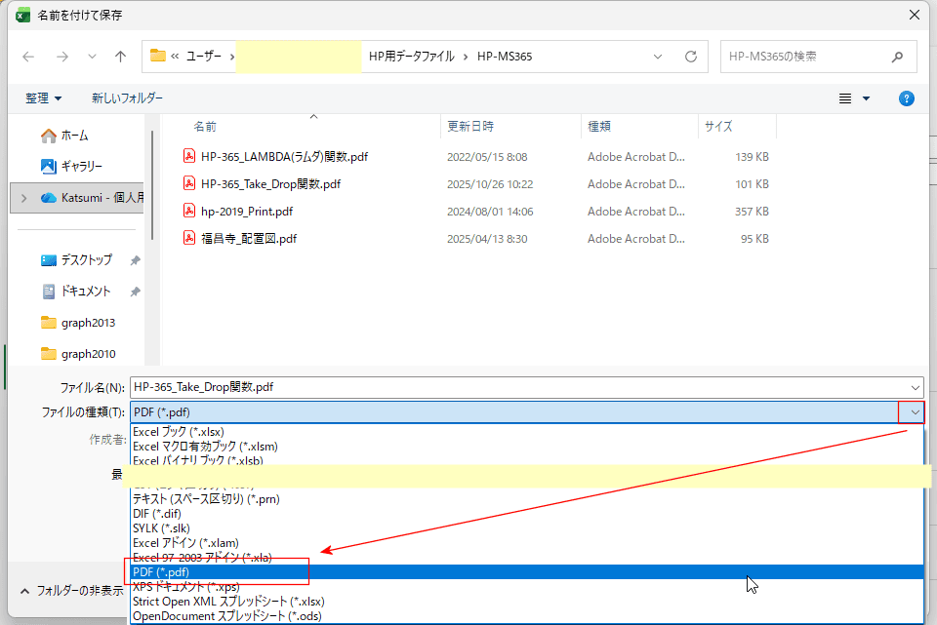Click the 新しいフォルダー button
Image resolution: width=937 pixels, height=625 pixels.
click(127, 98)
